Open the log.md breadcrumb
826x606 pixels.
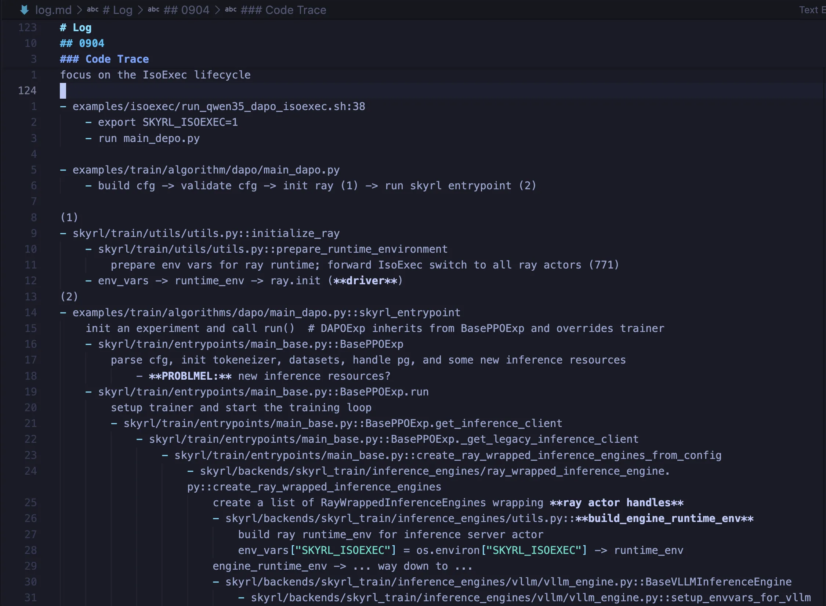point(53,10)
